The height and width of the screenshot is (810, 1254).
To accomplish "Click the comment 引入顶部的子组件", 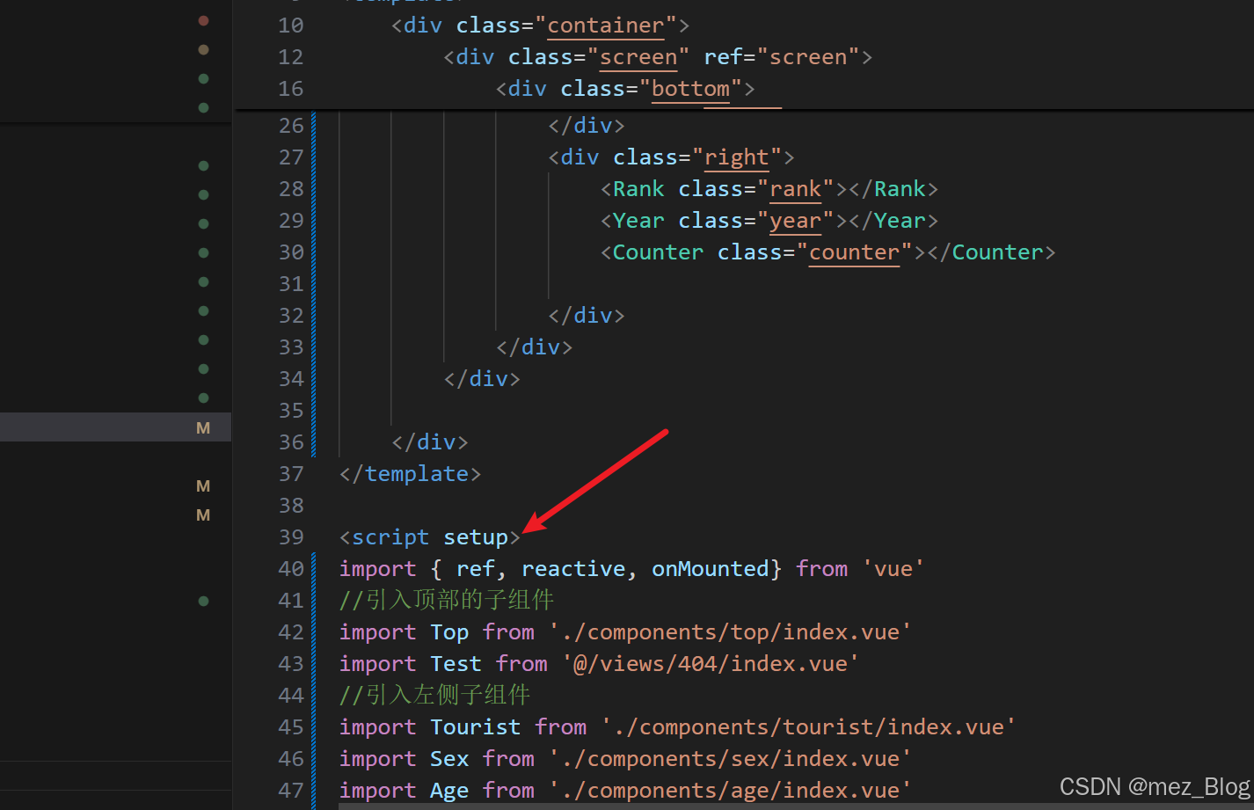I will pyautogui.click(x=447, y=601).
